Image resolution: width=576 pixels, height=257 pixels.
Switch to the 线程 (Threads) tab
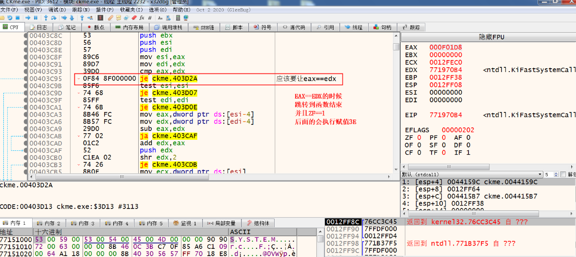(x=353, y=27)
